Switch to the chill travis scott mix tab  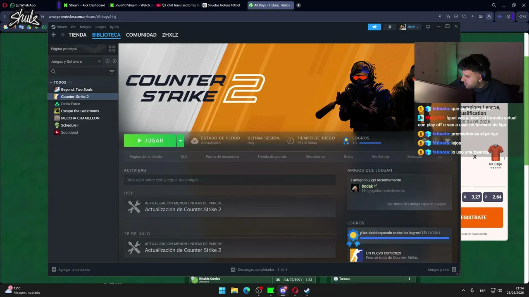click(x=178, y=5)
